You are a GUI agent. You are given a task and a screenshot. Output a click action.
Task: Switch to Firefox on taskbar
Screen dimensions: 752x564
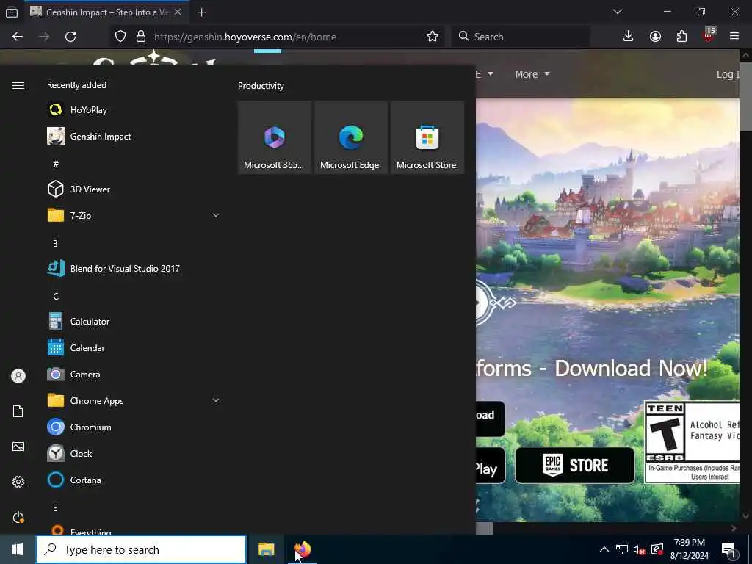tap(303, 549)
